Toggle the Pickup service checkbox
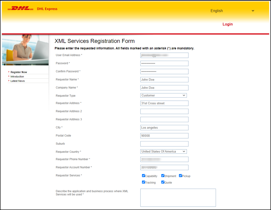 pos(180,175)
